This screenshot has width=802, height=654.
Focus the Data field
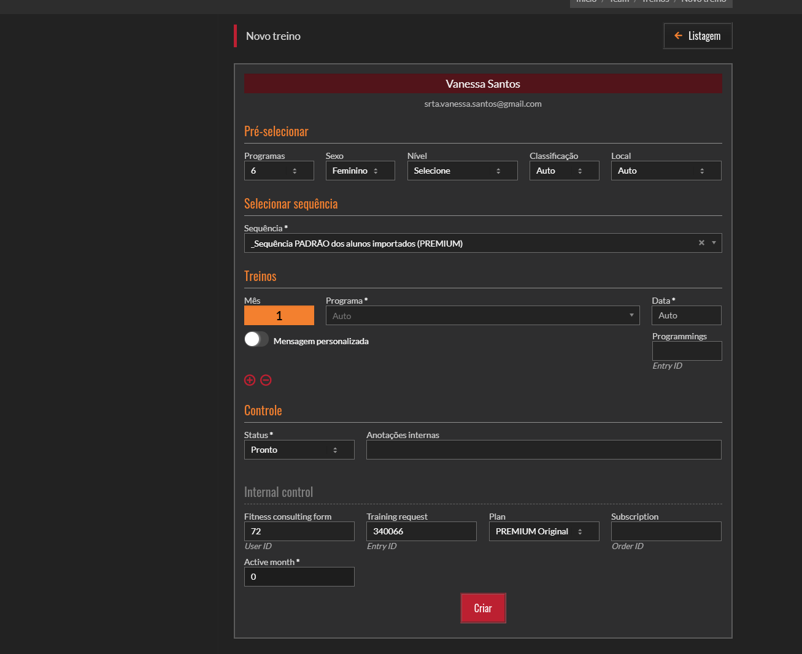686,315
